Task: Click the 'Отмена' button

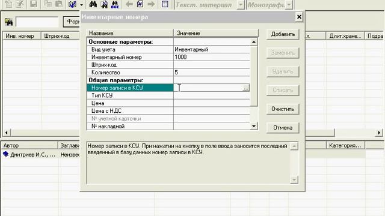Action: tap(283, 128)
